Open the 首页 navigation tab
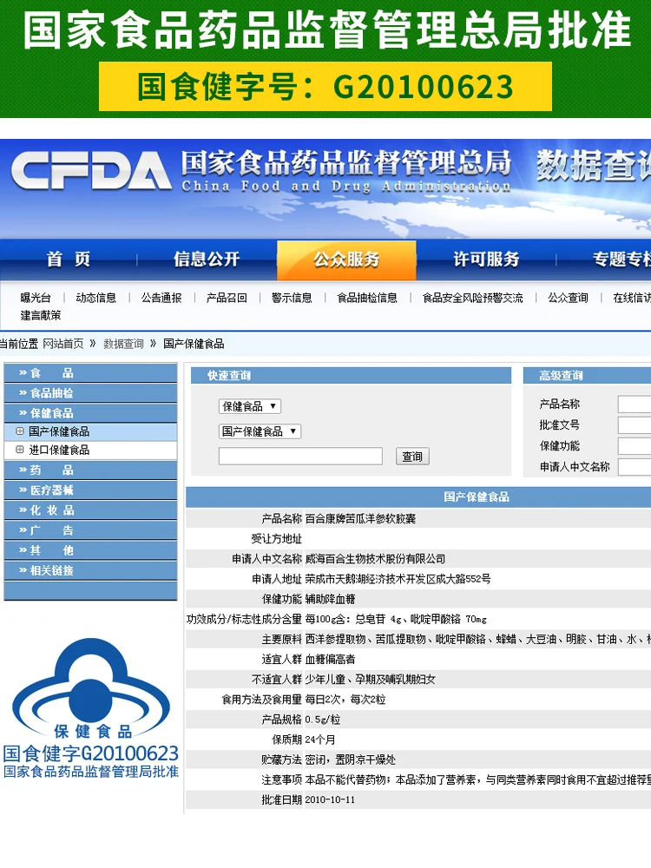The image size is (651, 868). click(x=68, y=259)
